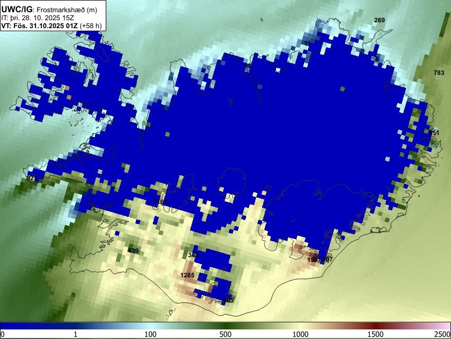Select the station value 1161
451x339 pixels.
(x=160, y=202)
